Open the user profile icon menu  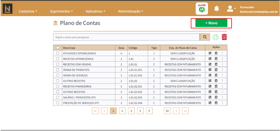[x=231, y=8]
